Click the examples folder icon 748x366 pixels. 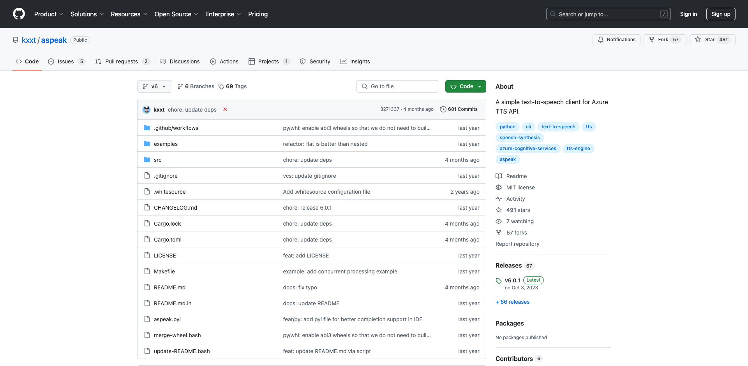147,144
